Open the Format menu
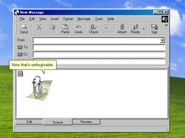The height and width of the screenshot is (138, 185). click(68, 19)
